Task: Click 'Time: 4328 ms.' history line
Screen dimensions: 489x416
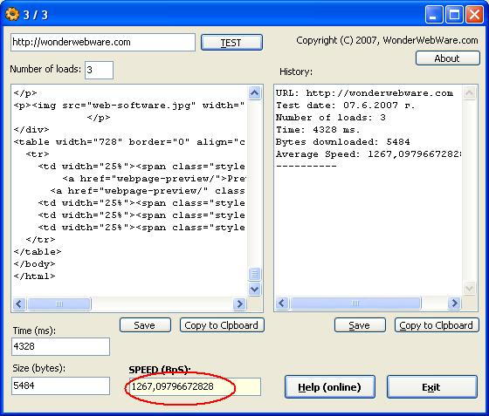Action: pos(318,130)
